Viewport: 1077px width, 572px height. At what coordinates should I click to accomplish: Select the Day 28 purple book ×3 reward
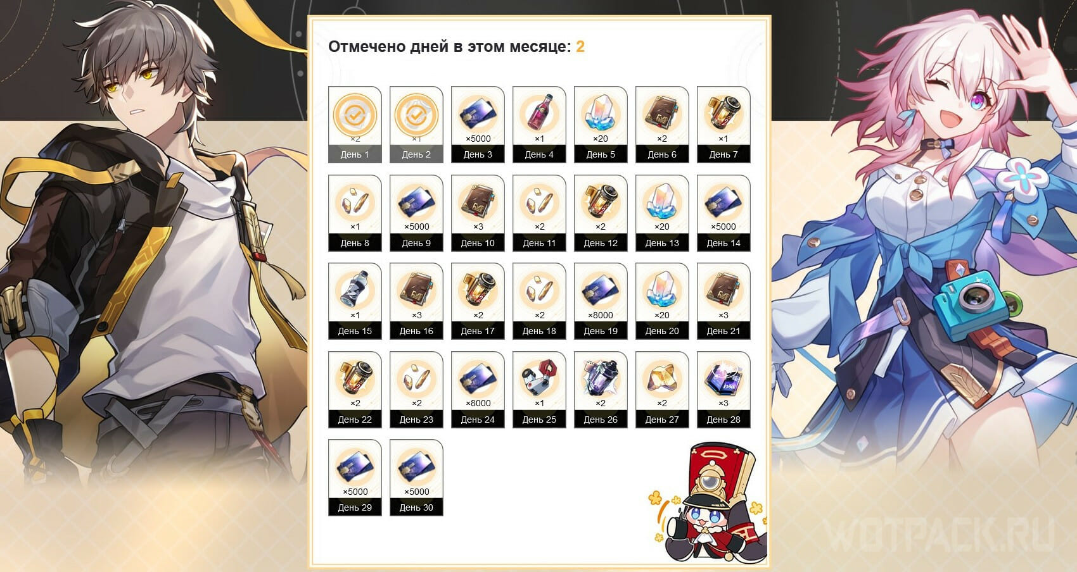coord(723,390)
